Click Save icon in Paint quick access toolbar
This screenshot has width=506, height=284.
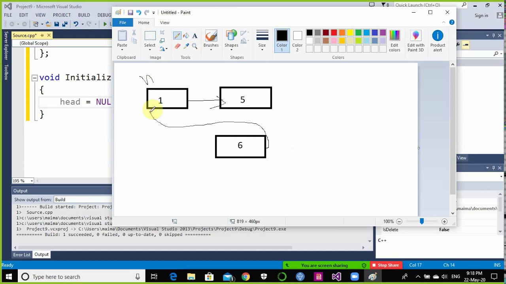point(130,13)
